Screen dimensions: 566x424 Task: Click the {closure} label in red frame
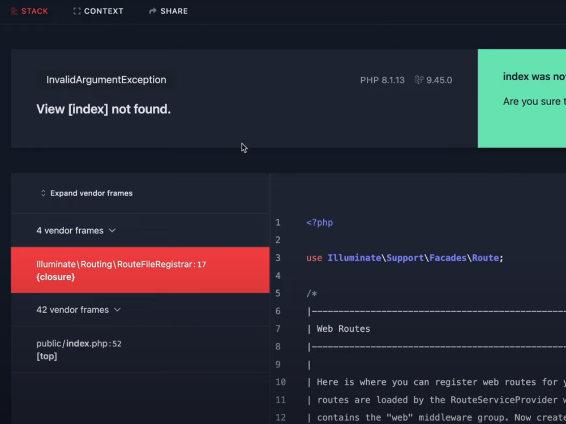(55, 277)
